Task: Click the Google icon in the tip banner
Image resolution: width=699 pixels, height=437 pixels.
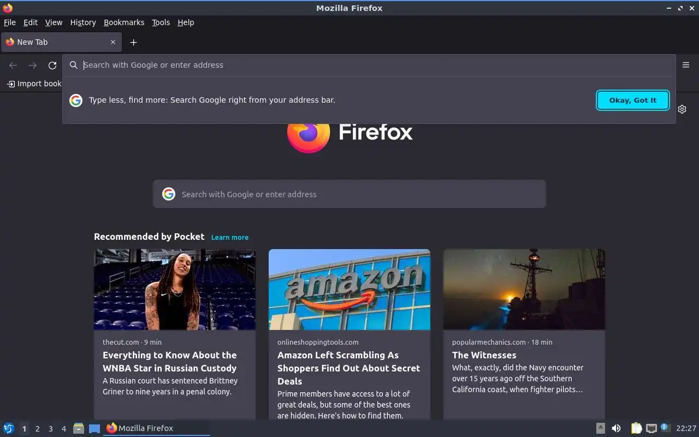Action: tap(76, 100)
